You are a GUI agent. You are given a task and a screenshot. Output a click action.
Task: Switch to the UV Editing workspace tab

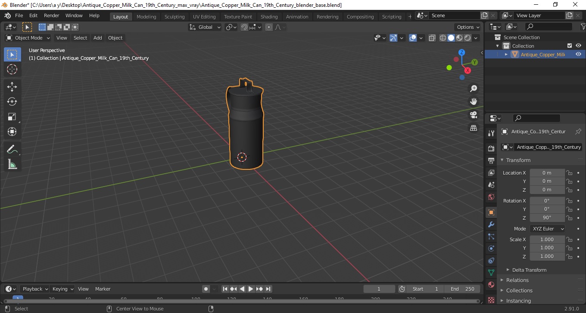204,16
